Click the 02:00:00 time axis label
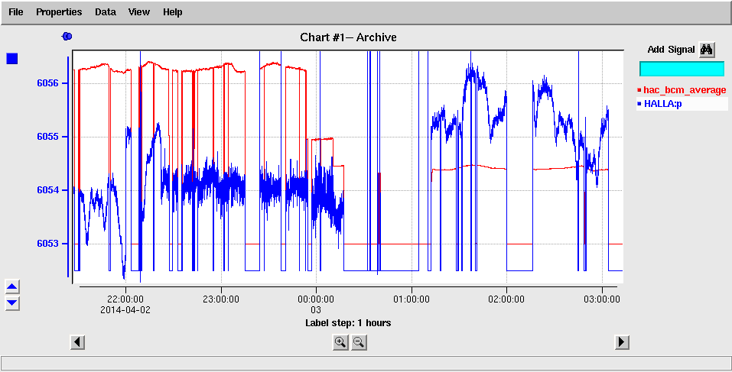 tap(507, 299)
